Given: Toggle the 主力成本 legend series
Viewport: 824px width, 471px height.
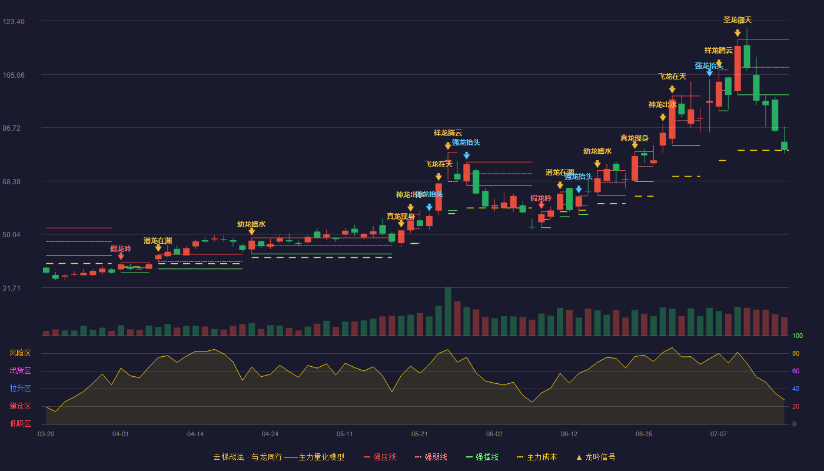Looking at the screenshot, I should pyautogui.click(x=537, y=457).
